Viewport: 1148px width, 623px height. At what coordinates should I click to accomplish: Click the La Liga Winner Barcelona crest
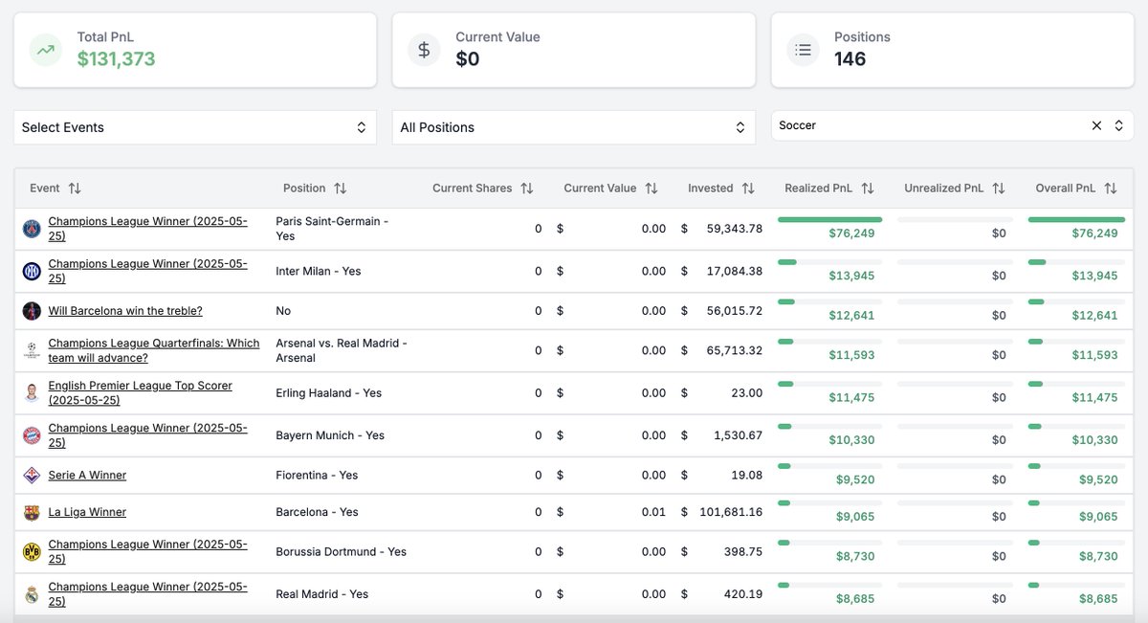[32, 513]
